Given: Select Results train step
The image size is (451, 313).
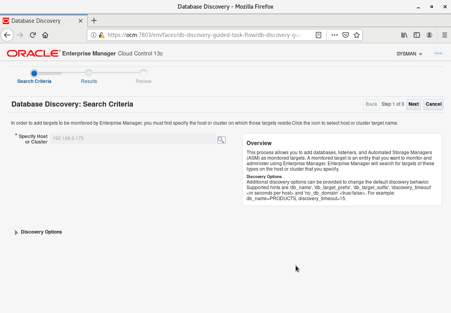Looking at the screenshot, I should pyautogui.click(x=89, y=81).
